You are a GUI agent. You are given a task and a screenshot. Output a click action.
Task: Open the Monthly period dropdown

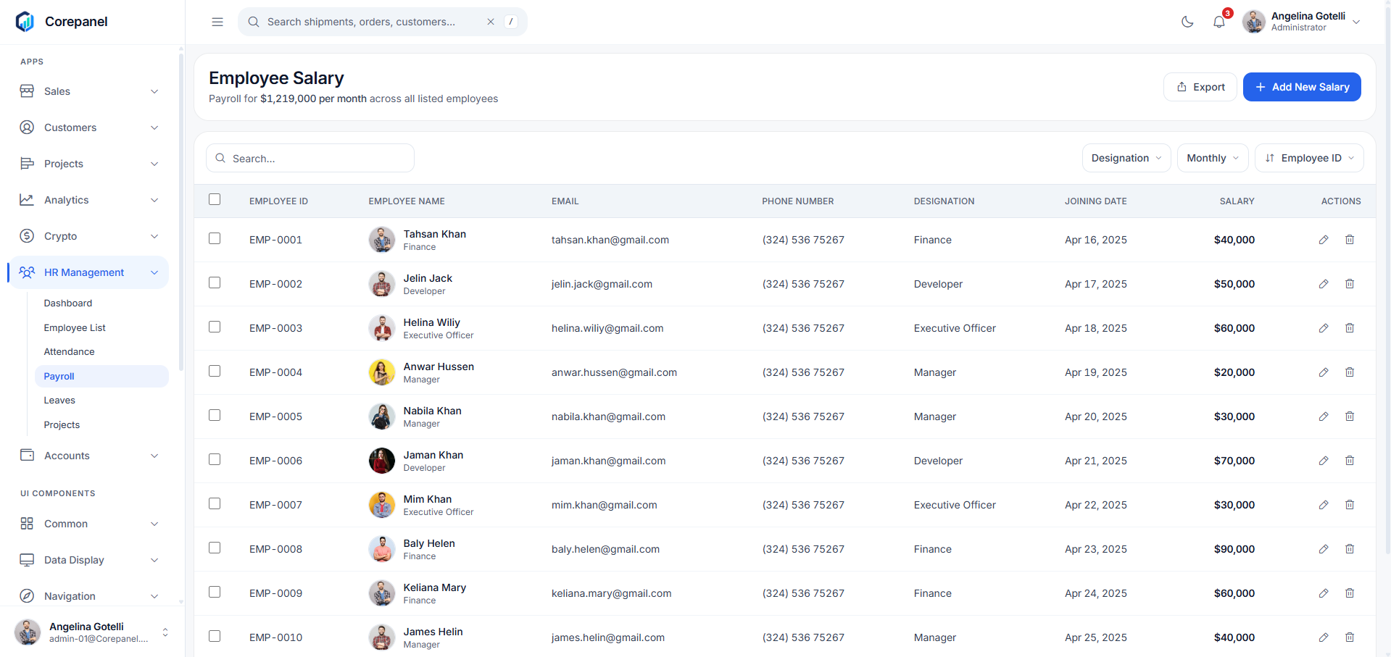1213,158
